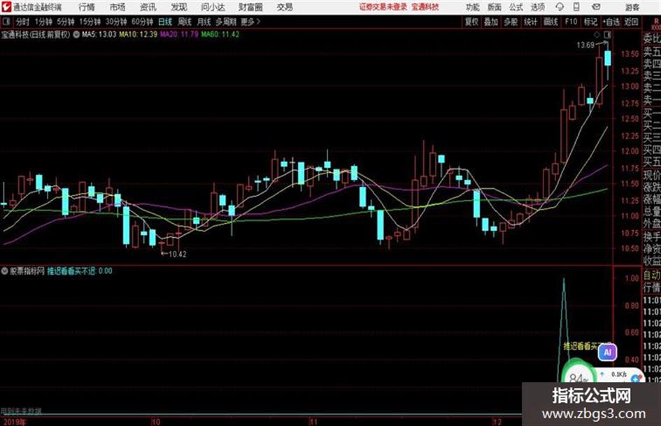
Task: Open the 行情 menu
Action: coord(87,7)
